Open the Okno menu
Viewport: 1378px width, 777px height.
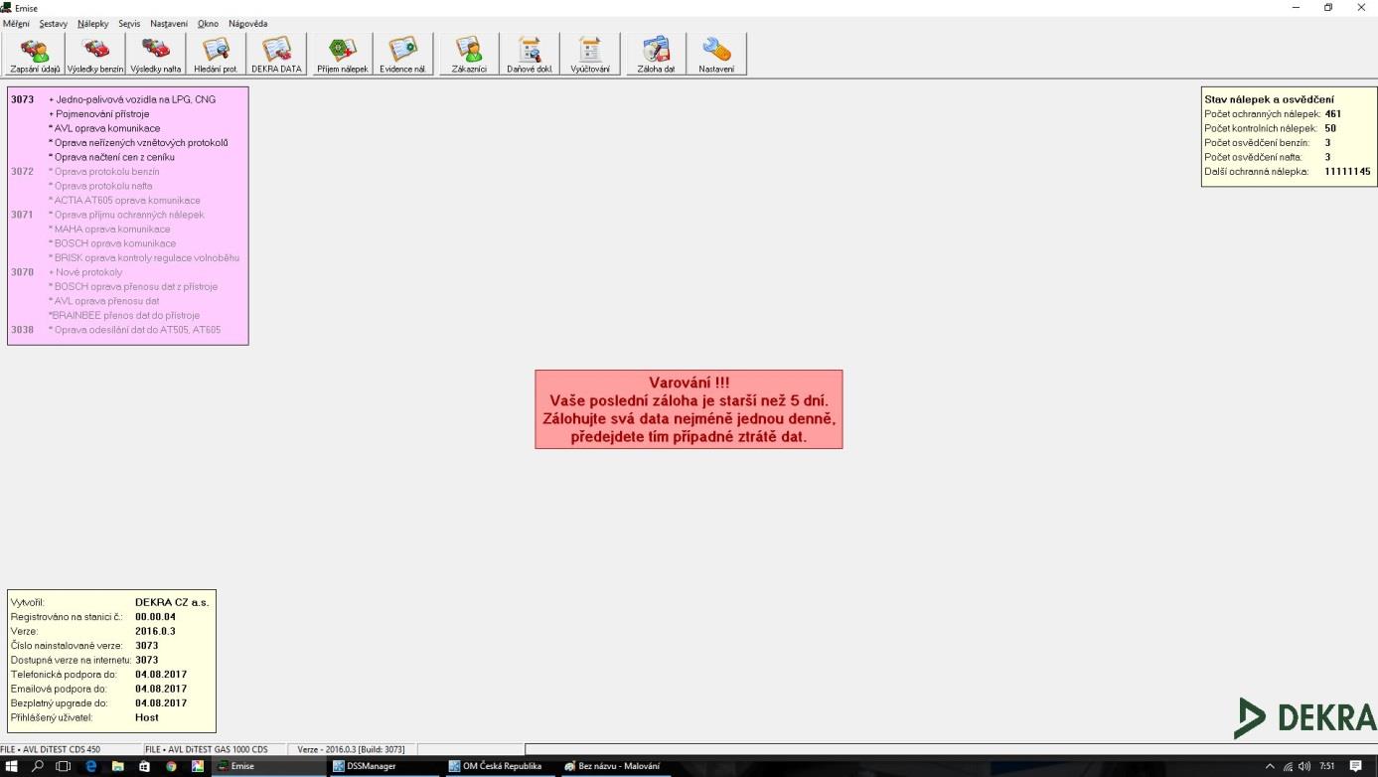(208, 24)
